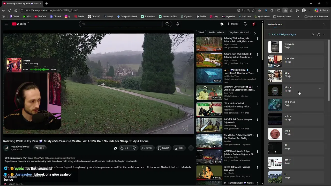Screen dimensions: 331x186
Task: Add current page to Movie collection
Action: 275,90
